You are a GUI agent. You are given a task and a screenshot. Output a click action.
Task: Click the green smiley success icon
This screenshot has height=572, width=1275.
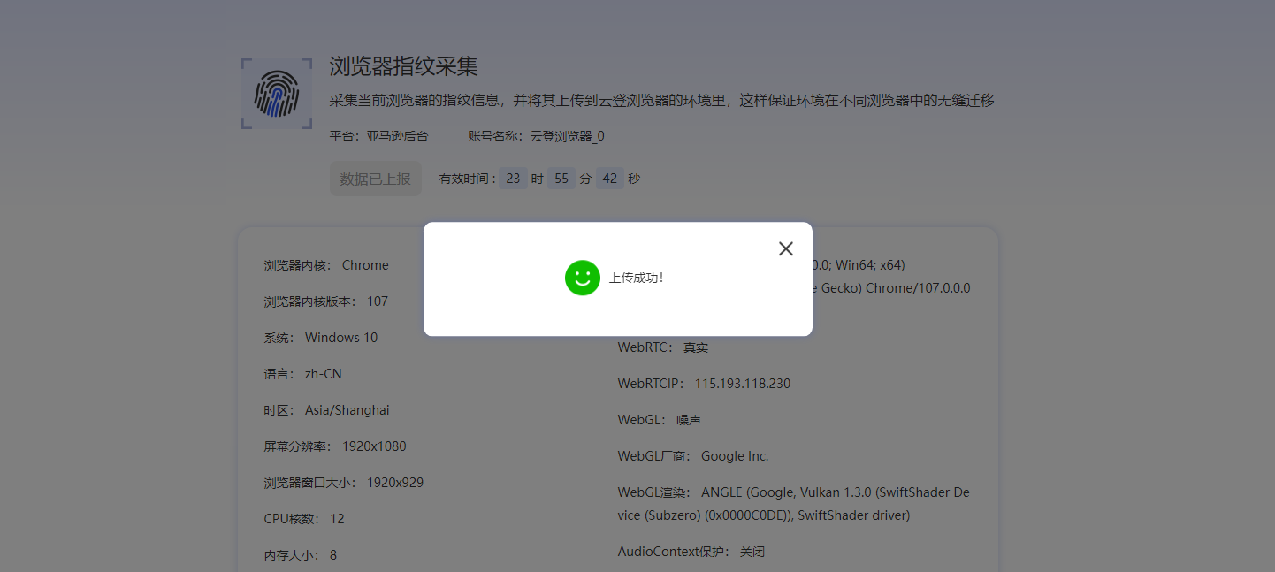click(x=582, y=278)
